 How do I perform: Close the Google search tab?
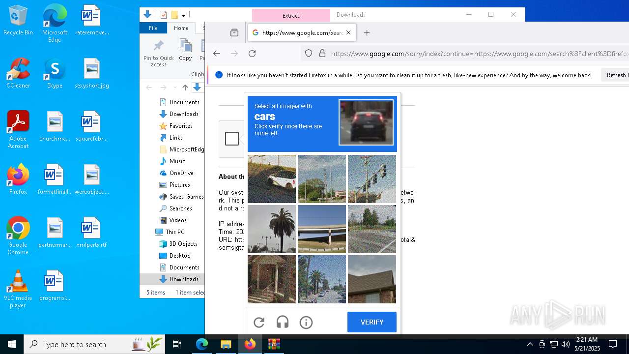[x=348, y=33]
